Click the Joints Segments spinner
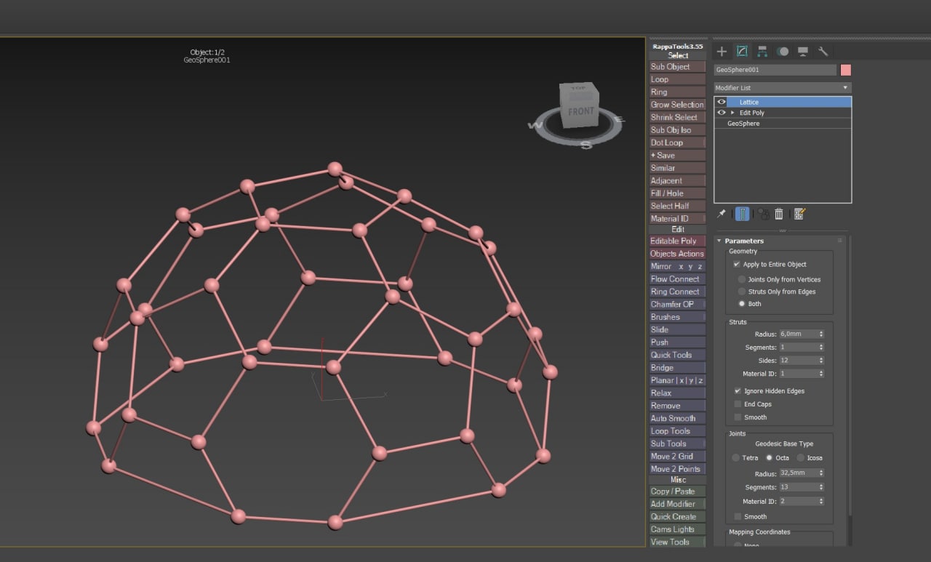 tap(821, 487)
